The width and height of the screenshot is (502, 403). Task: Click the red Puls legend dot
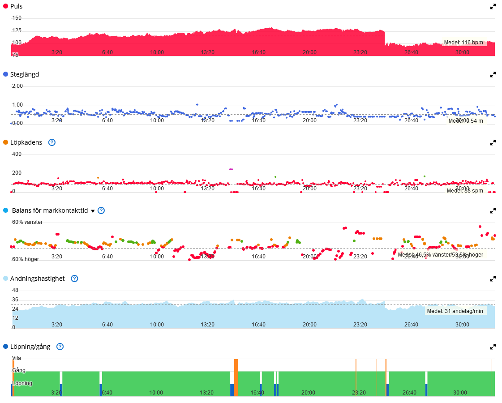(x=5, y=6)
